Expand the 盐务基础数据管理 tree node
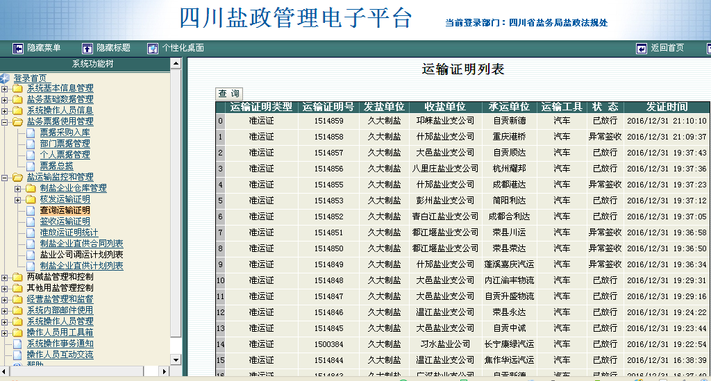 [x=5, y=99]
